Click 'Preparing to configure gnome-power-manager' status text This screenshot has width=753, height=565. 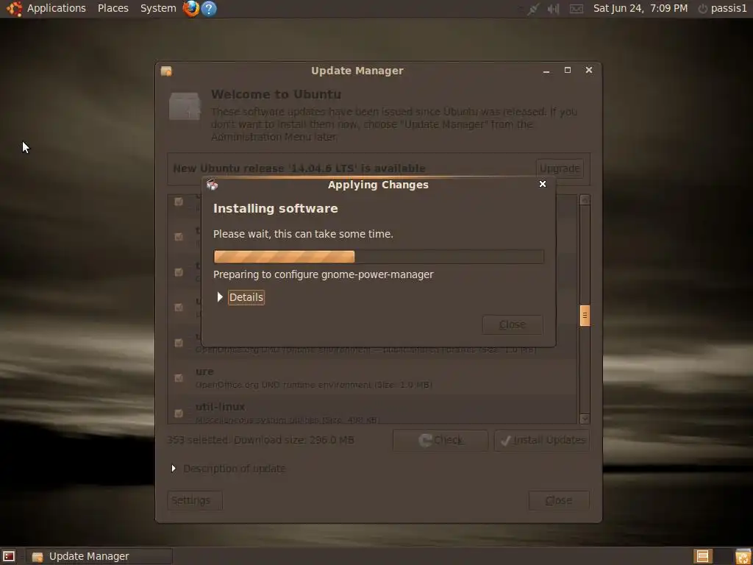click(x=324, y=274)
